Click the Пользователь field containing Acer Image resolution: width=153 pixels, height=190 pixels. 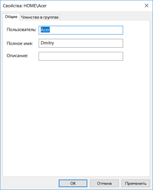pyautogui.click(x=81, y=30)
